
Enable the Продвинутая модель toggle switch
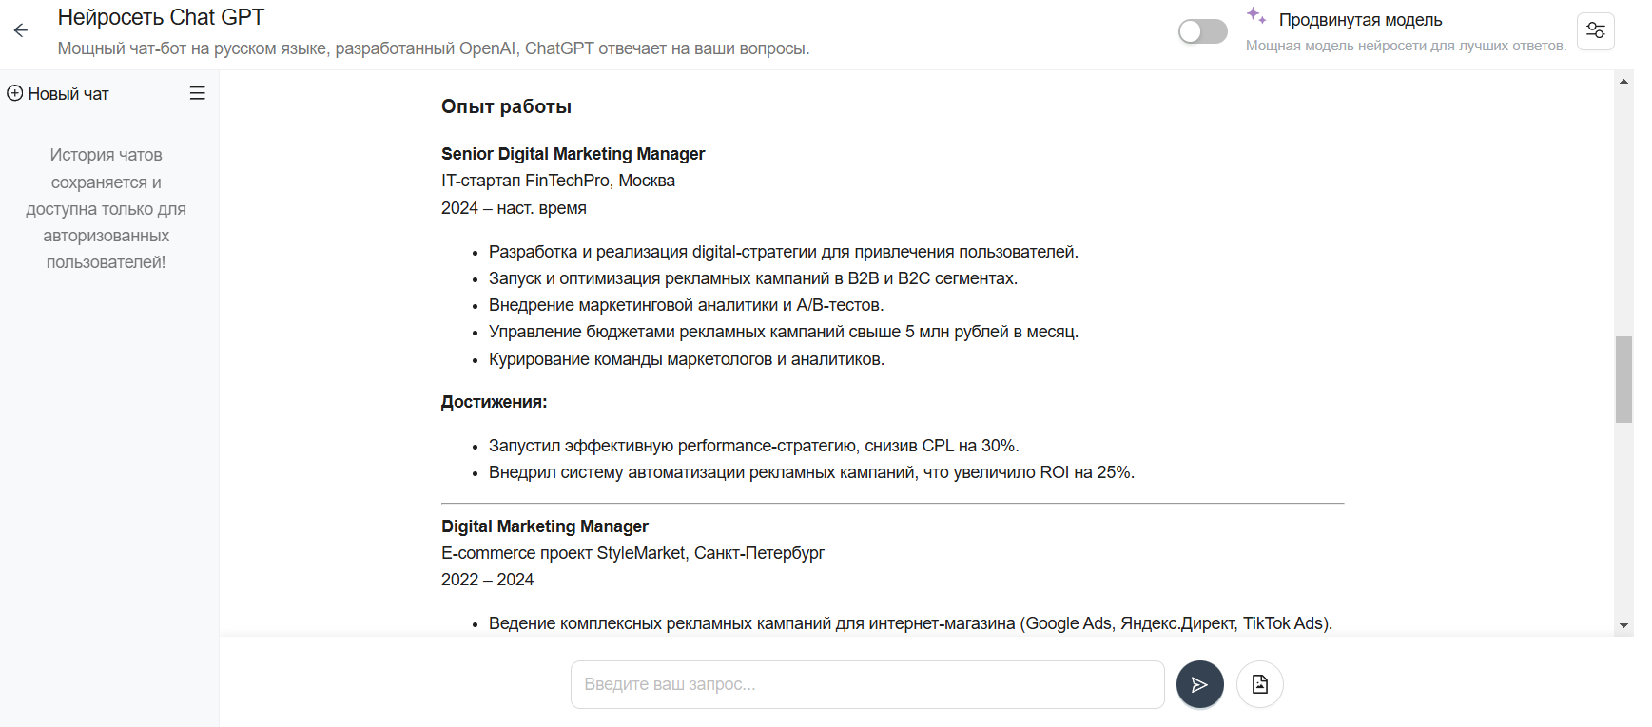pos(1202,31)
